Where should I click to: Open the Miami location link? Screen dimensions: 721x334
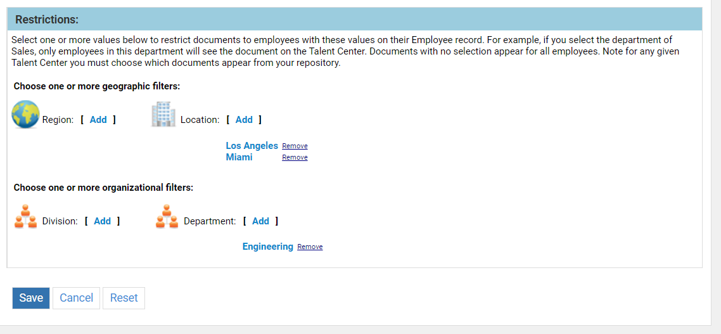(239, 157)
